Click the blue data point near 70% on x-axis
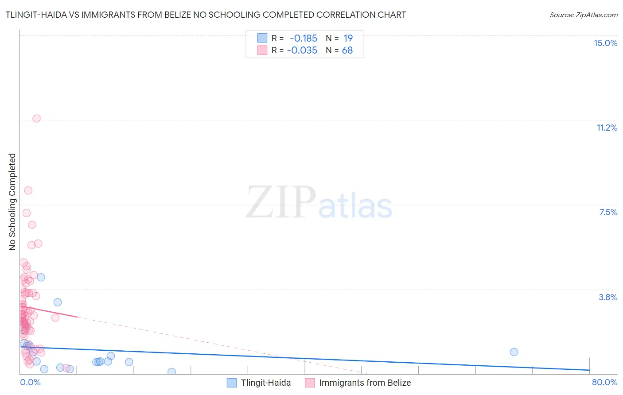This screenshot has width=623, height=395. coord(514,352)
